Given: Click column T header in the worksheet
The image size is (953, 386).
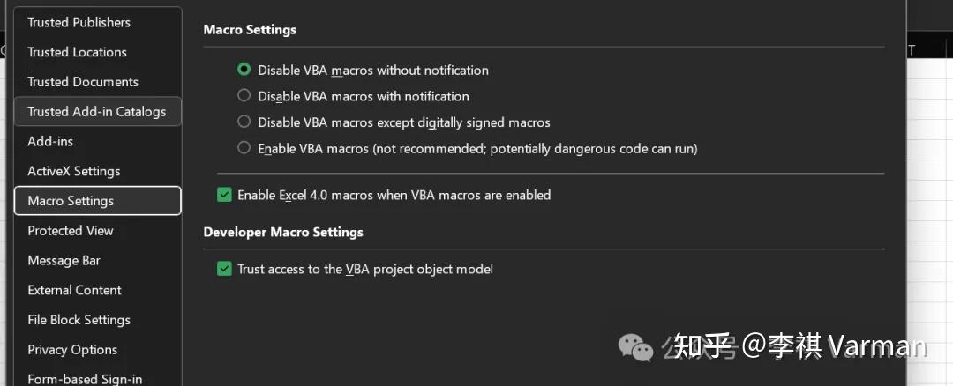Looking at the screenshot, I should [912, 50].
